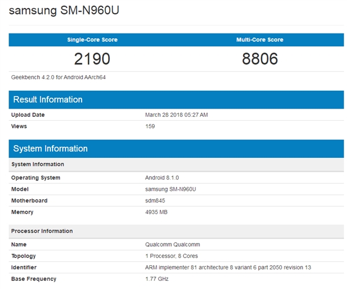The image size is (347, 289).
Task: Click the samsung SM-N960U page title
Action: 67,11
